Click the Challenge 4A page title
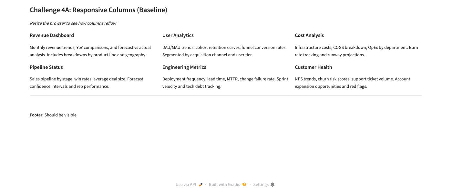This screenshot has height=193, width=452. pos(98,10)
